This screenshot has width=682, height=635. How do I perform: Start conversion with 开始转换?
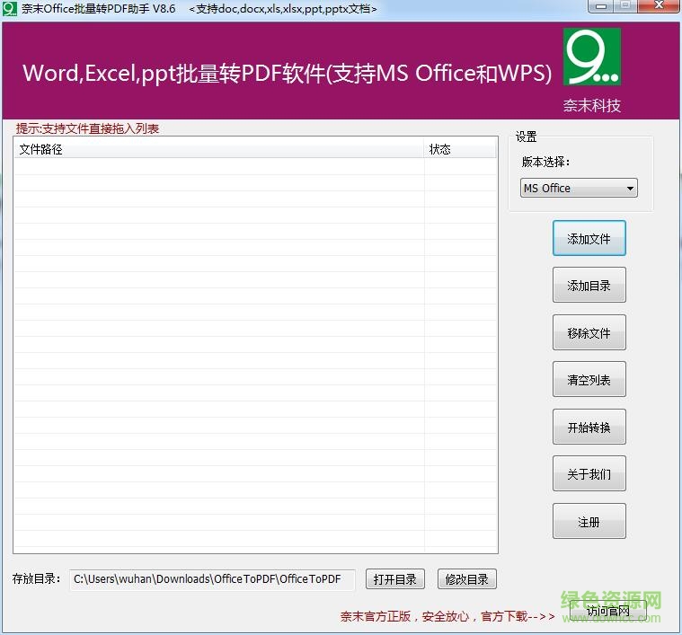click(589, 428)
